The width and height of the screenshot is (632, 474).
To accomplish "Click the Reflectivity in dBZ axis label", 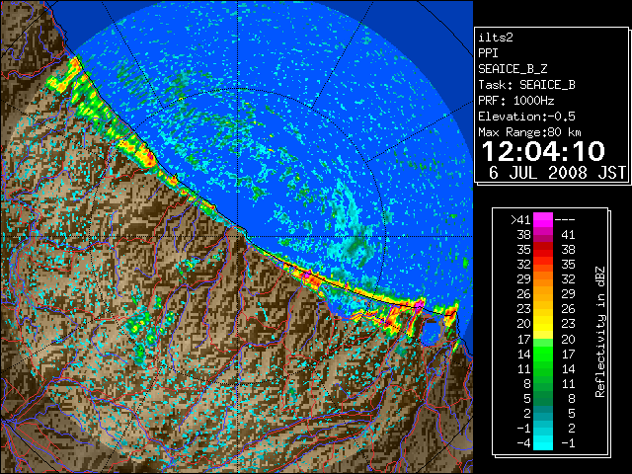I will 600,332.
